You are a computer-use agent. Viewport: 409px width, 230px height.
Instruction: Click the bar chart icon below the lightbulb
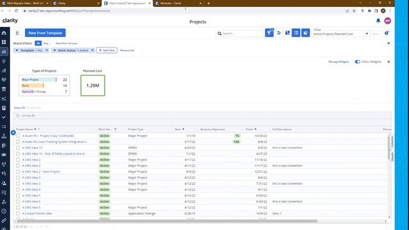(x=4, y=70)
